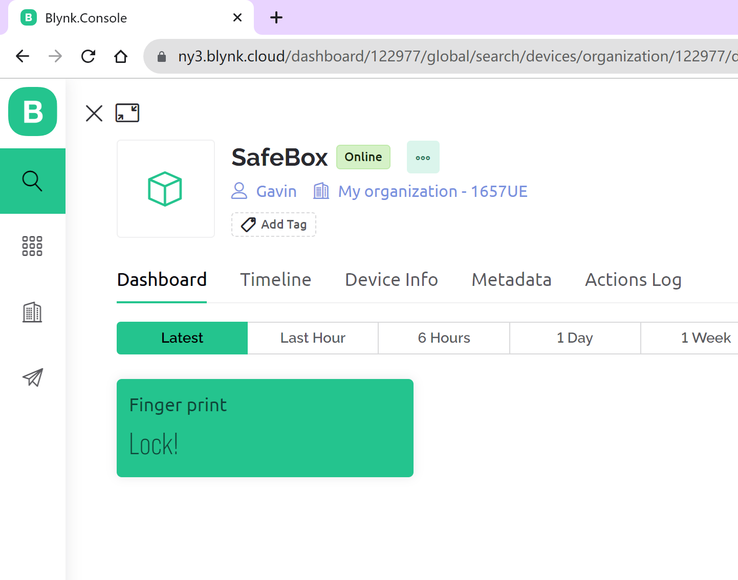Go back in browser history

coord(23,56)
